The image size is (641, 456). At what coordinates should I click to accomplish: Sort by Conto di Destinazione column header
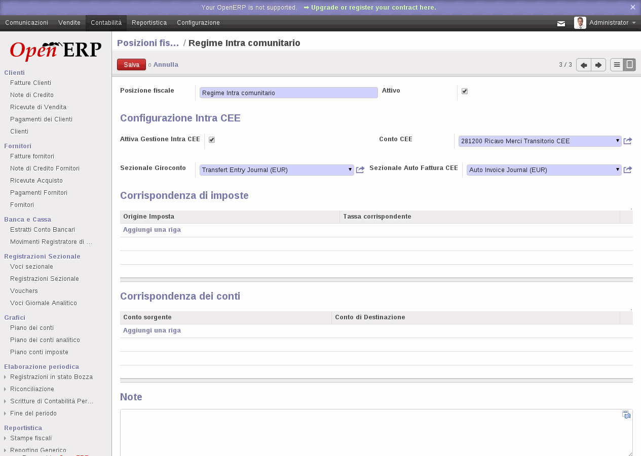pyautogui.click(x=476, y=317)
